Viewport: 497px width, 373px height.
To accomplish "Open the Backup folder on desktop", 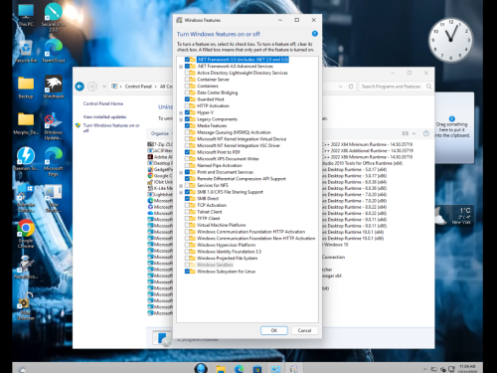I will 26,88.
